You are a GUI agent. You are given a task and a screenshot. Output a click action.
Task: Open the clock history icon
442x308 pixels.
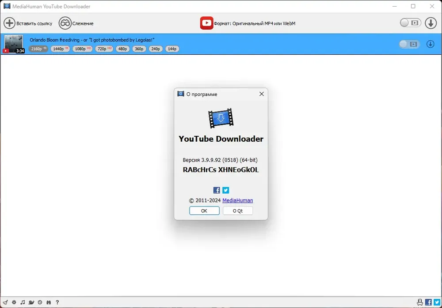[40, 302]
